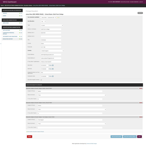Click the City field containing Colchester
The width and height of the screenshot is (146, 146).
click(x=51, y=40)
